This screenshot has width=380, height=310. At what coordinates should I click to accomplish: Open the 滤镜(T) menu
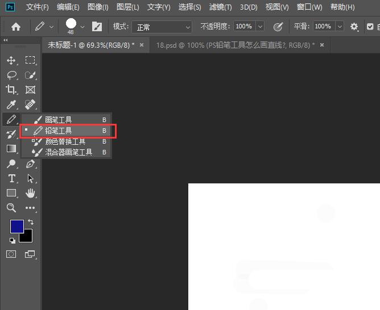pos(220,7)
